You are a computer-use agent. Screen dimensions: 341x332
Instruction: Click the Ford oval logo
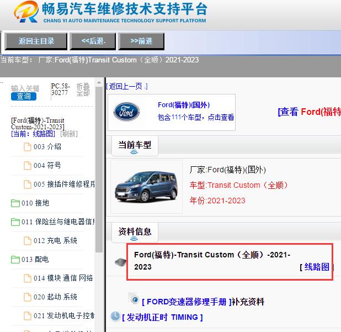tap(126, 112)
